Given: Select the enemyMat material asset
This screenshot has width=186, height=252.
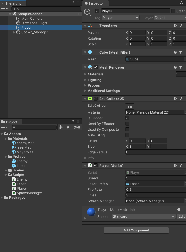Looking at the screenshot, I should pyautogui.click(x=23, y=143).
